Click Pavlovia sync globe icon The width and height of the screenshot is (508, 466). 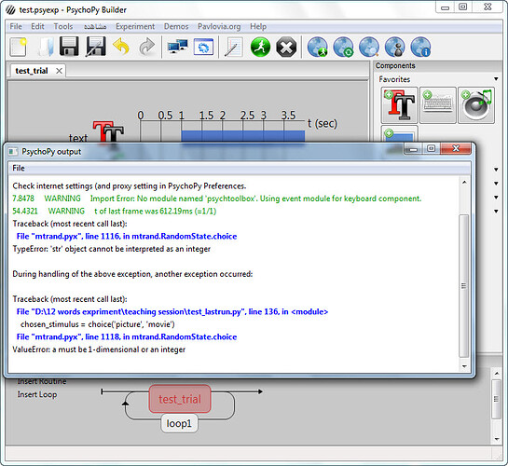343,48
